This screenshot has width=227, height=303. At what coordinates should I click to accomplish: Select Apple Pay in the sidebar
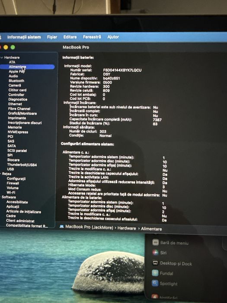(17, 71)
